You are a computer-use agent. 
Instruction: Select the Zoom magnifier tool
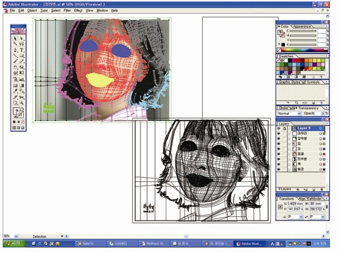22,103
